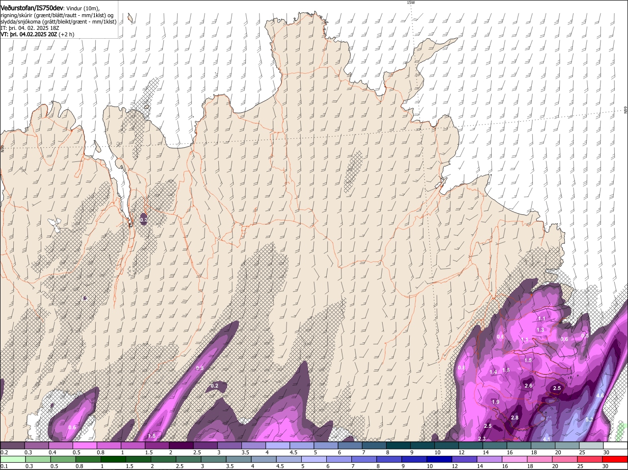628x470 pixels.
Task: Click the 4.6 precipitation value on the map
Action: pyautogui.click(x=600, y=396)
